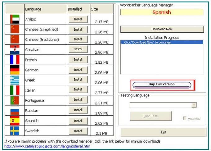Click the Load Test button
Screen dimensions: 211x151
point(150,116)
